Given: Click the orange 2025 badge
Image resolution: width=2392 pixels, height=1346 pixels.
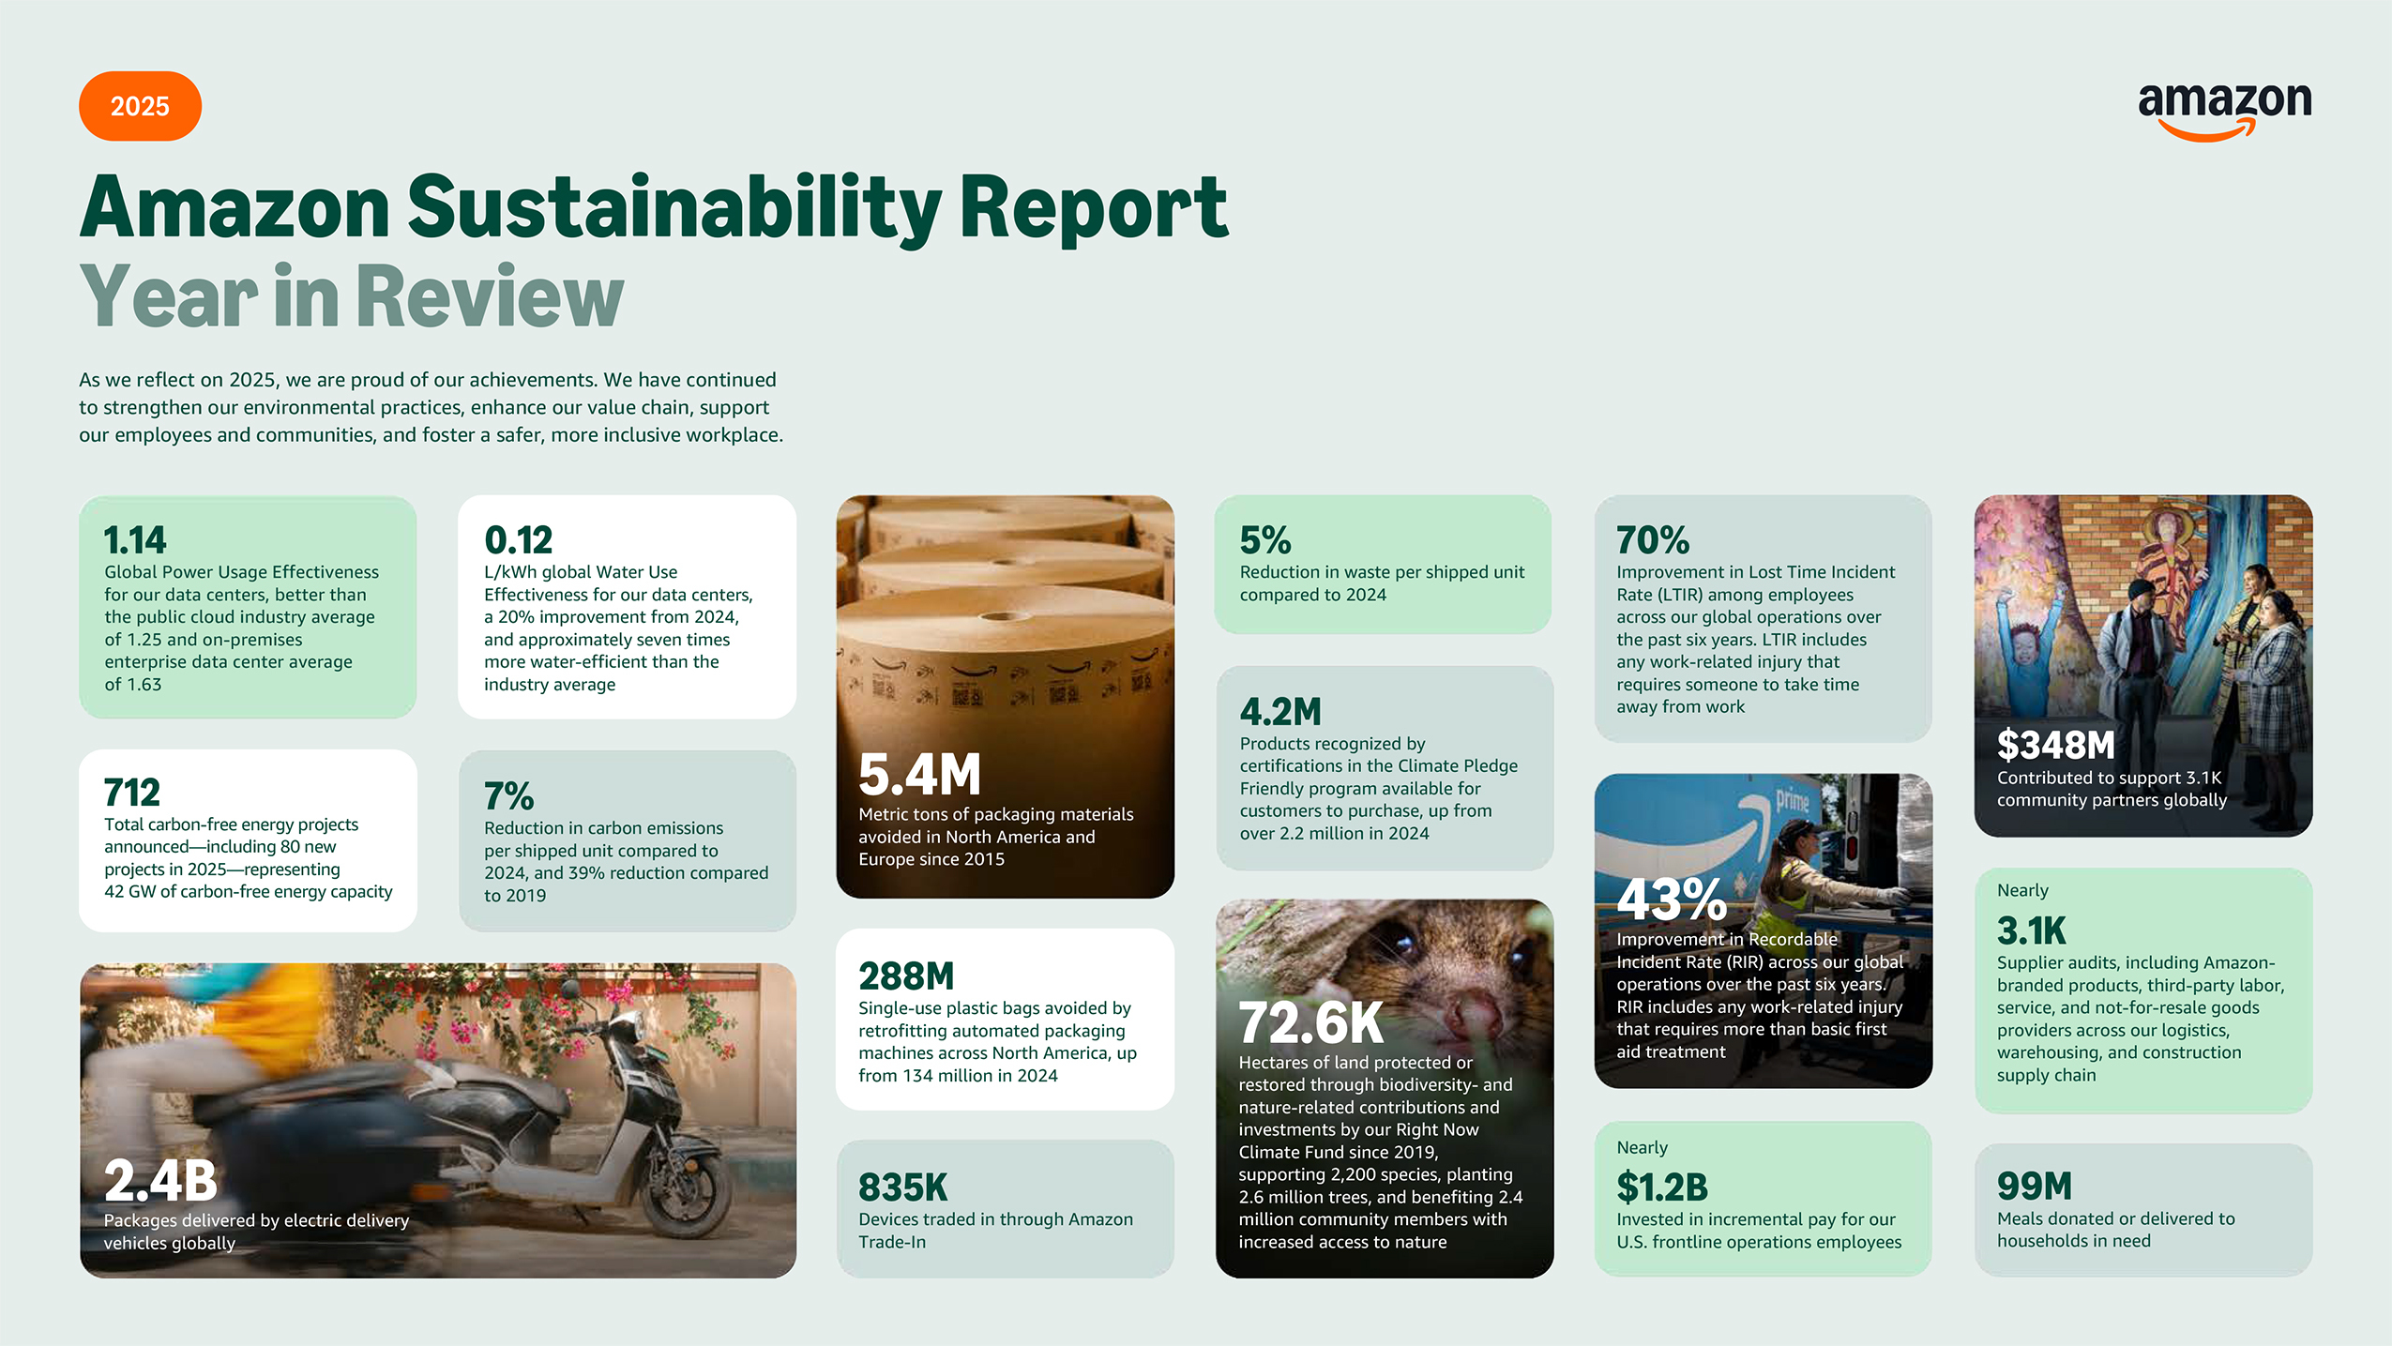Looking at the screenshot, I should pos(140,106).
